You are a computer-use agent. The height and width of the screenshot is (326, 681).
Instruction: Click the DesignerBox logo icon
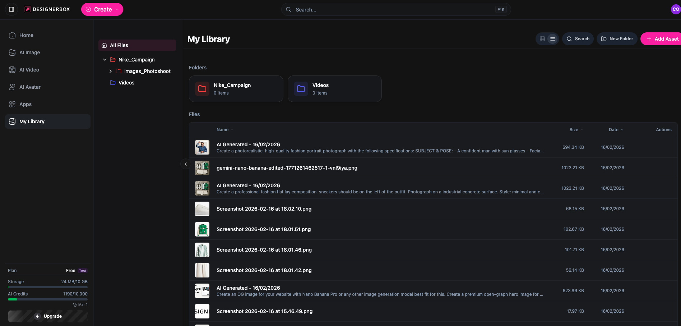[28, 9]
